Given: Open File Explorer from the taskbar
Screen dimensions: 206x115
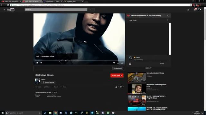Looking at the screenshot, I should pyautogui.click(x=50, y=113).
